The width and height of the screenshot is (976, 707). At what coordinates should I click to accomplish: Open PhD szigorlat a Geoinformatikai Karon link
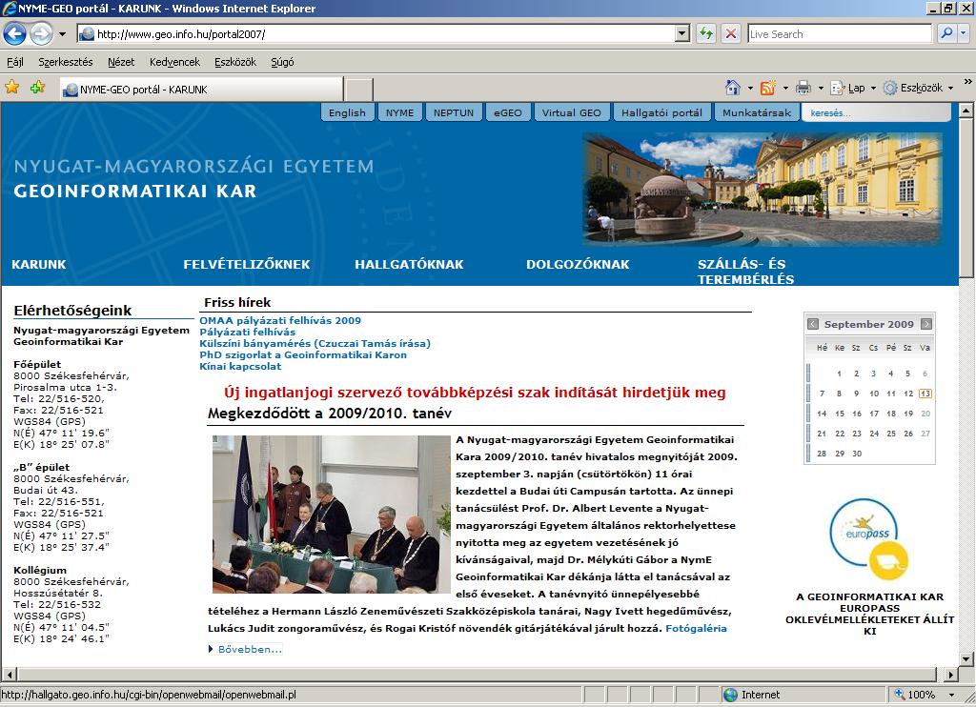303,354
